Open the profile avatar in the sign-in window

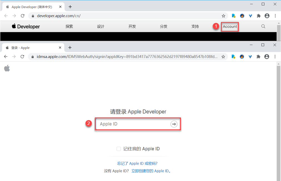pyautogui.click(x=267, y=57)
